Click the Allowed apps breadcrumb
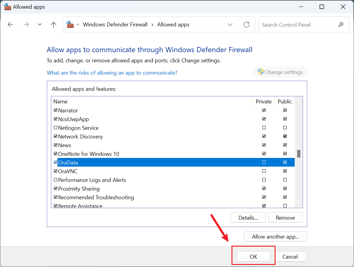This screenshot has width=354, height=267. [173, 24]
